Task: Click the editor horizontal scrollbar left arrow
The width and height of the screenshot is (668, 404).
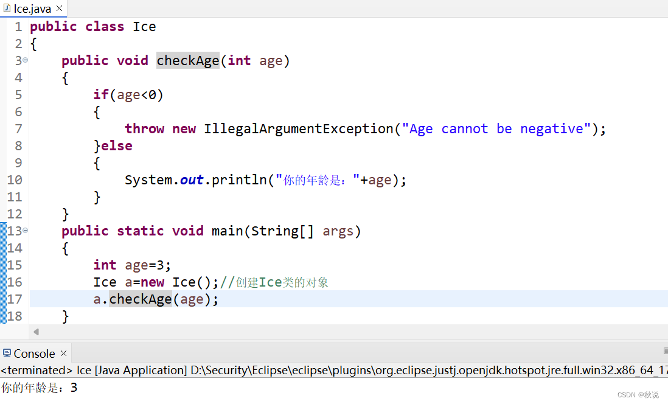Action: (x=37, y=332)
